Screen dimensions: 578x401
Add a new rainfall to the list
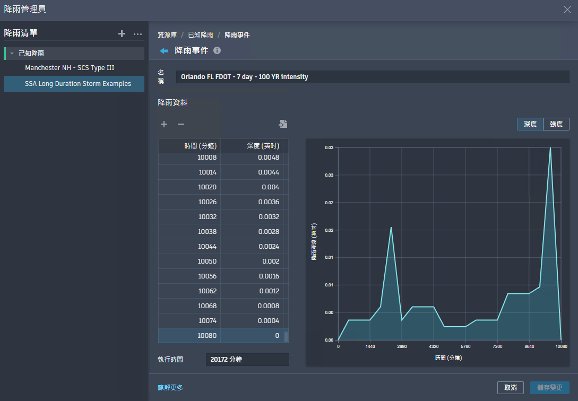click(122, 34)
